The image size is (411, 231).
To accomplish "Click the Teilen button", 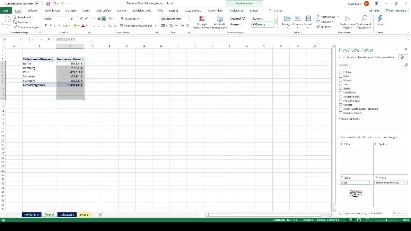I will click(375, 11).
